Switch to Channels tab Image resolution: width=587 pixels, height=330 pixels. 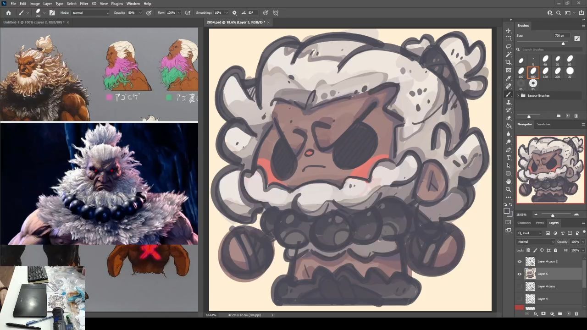pos(524,223)
